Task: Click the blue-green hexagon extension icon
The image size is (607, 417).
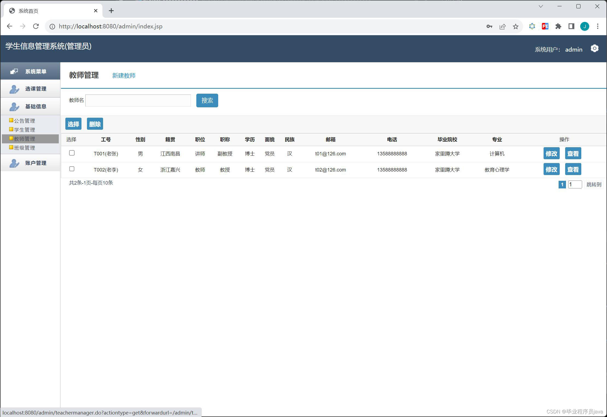Action: (x=532, y=26)
